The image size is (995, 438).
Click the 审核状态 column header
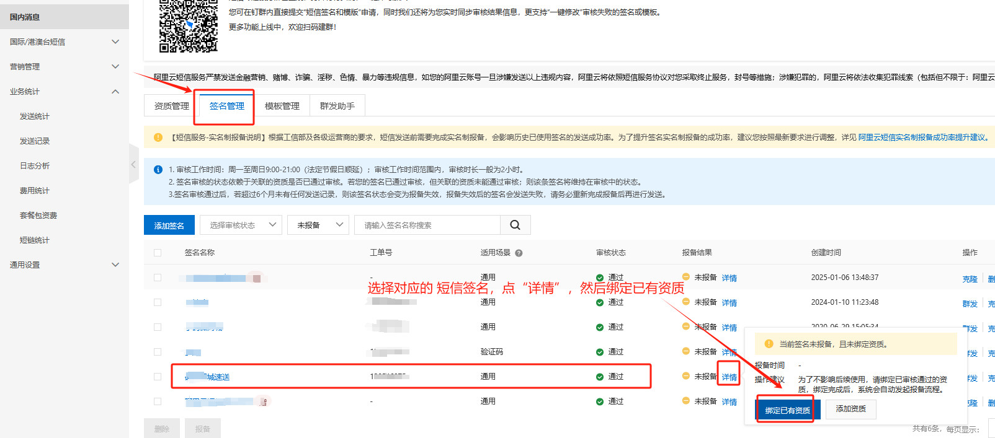(611, 253)
